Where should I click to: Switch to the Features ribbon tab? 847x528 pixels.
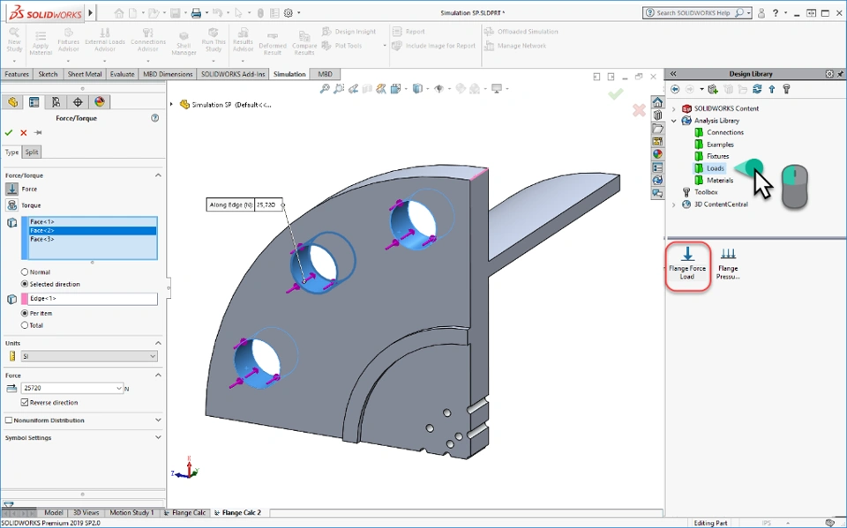click(x=17, y=74)
